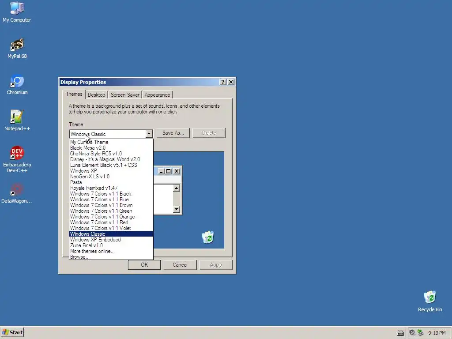This screenshot has height=339, width=452.
Task: Choose ChaNinja Style RC5 v1.0 theme
Action: 111,154
